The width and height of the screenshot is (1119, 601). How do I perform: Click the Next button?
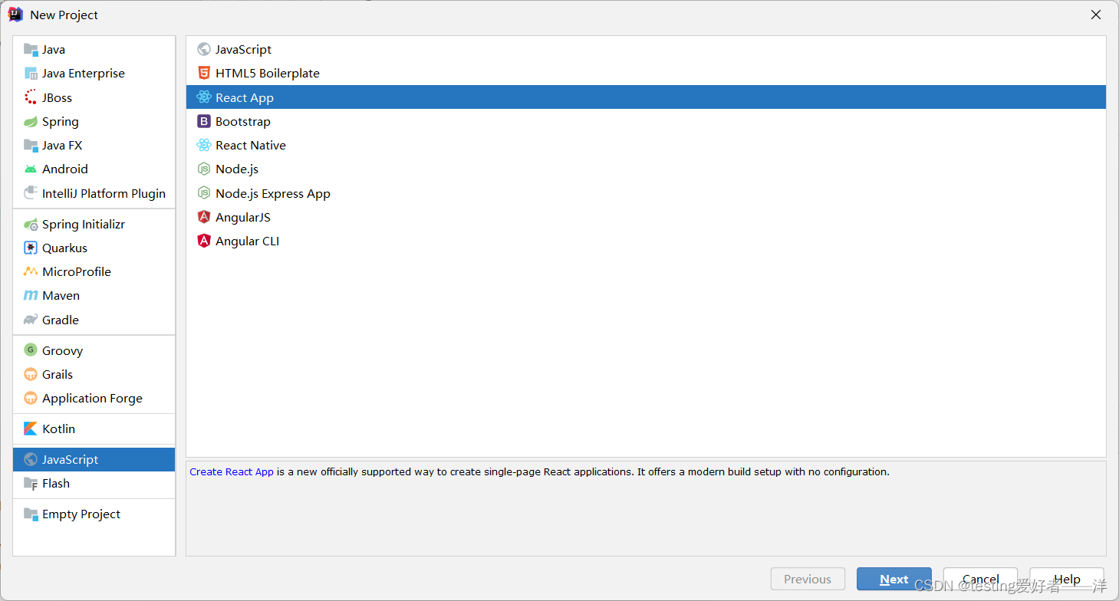click(894, 579)
